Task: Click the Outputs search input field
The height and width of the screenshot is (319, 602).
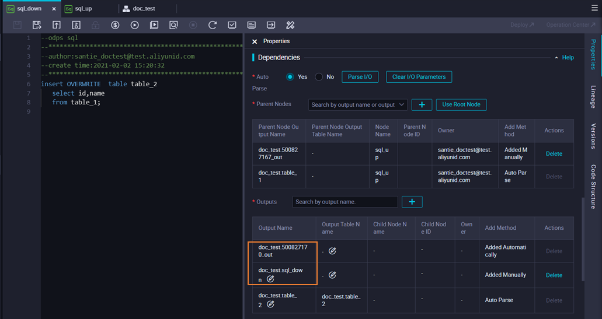Action: tap(345, 202)
